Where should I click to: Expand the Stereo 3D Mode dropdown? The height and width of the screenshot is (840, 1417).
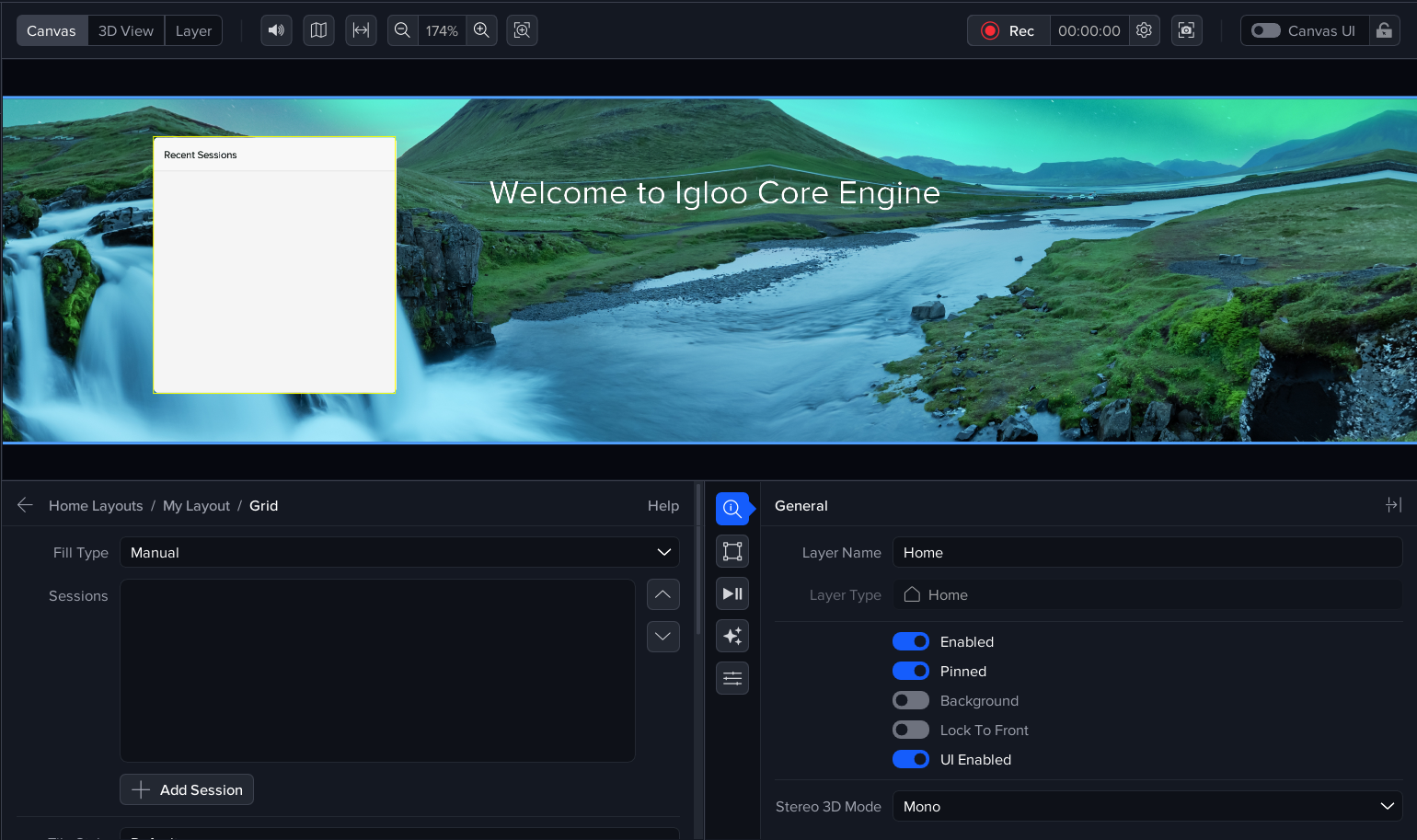(x=1146, y=806)
